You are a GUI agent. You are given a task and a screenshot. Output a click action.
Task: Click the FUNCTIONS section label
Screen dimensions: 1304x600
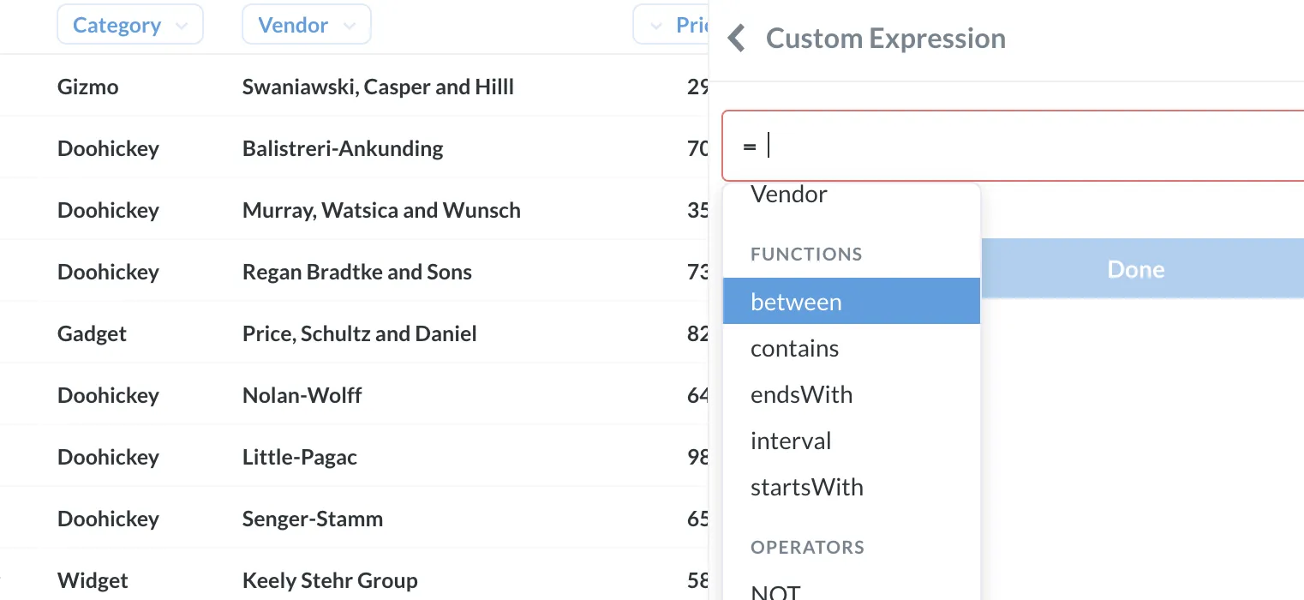click(x=806, y=254)
